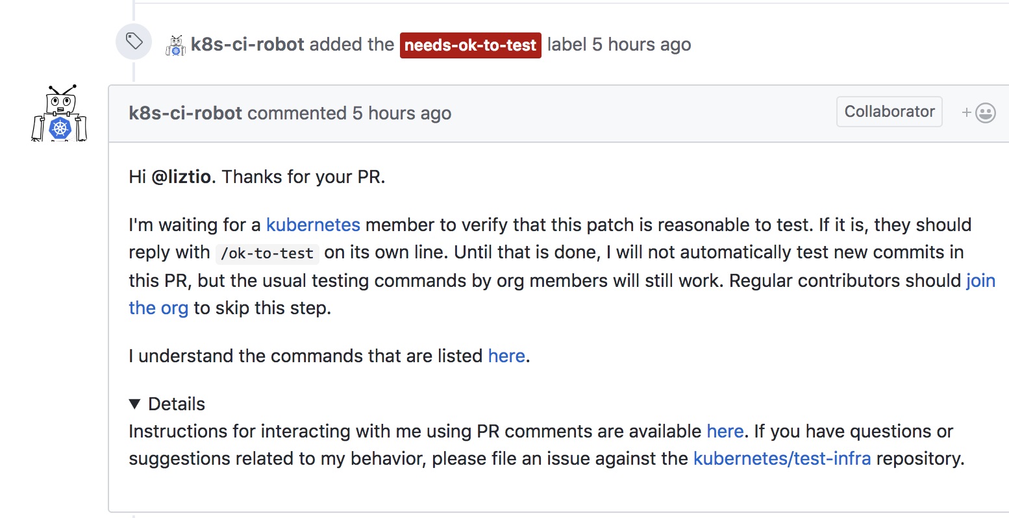Open the commands list via the here link

click(506, 356)
